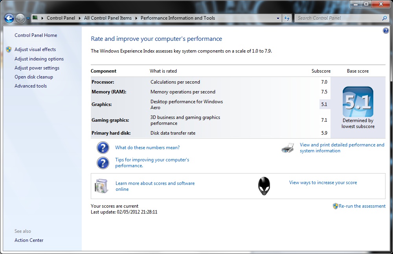Expand the arrow before Control Panel breadcrumb
393x254 pixels.
tap(42, 18)
